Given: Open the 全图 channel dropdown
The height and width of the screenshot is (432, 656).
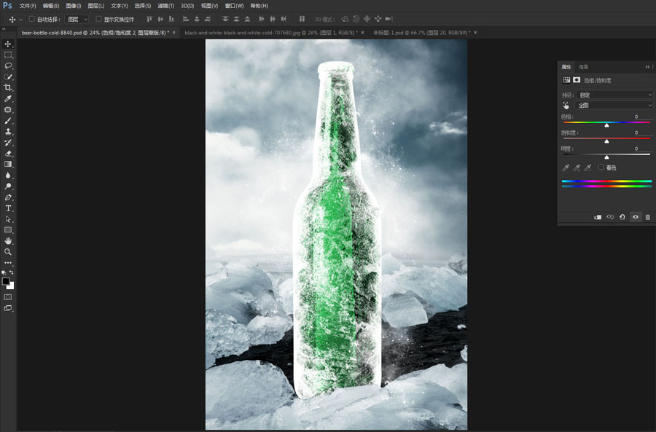Looking at the screenshot, I should pyautogui.click(x=613, y=105).
